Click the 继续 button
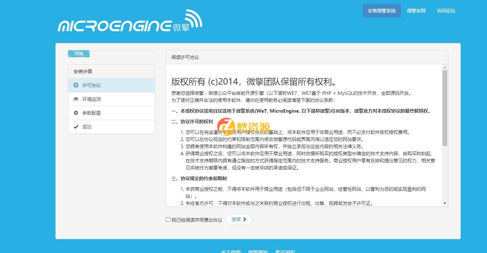 pyautogui.click(x=239, y=219)
